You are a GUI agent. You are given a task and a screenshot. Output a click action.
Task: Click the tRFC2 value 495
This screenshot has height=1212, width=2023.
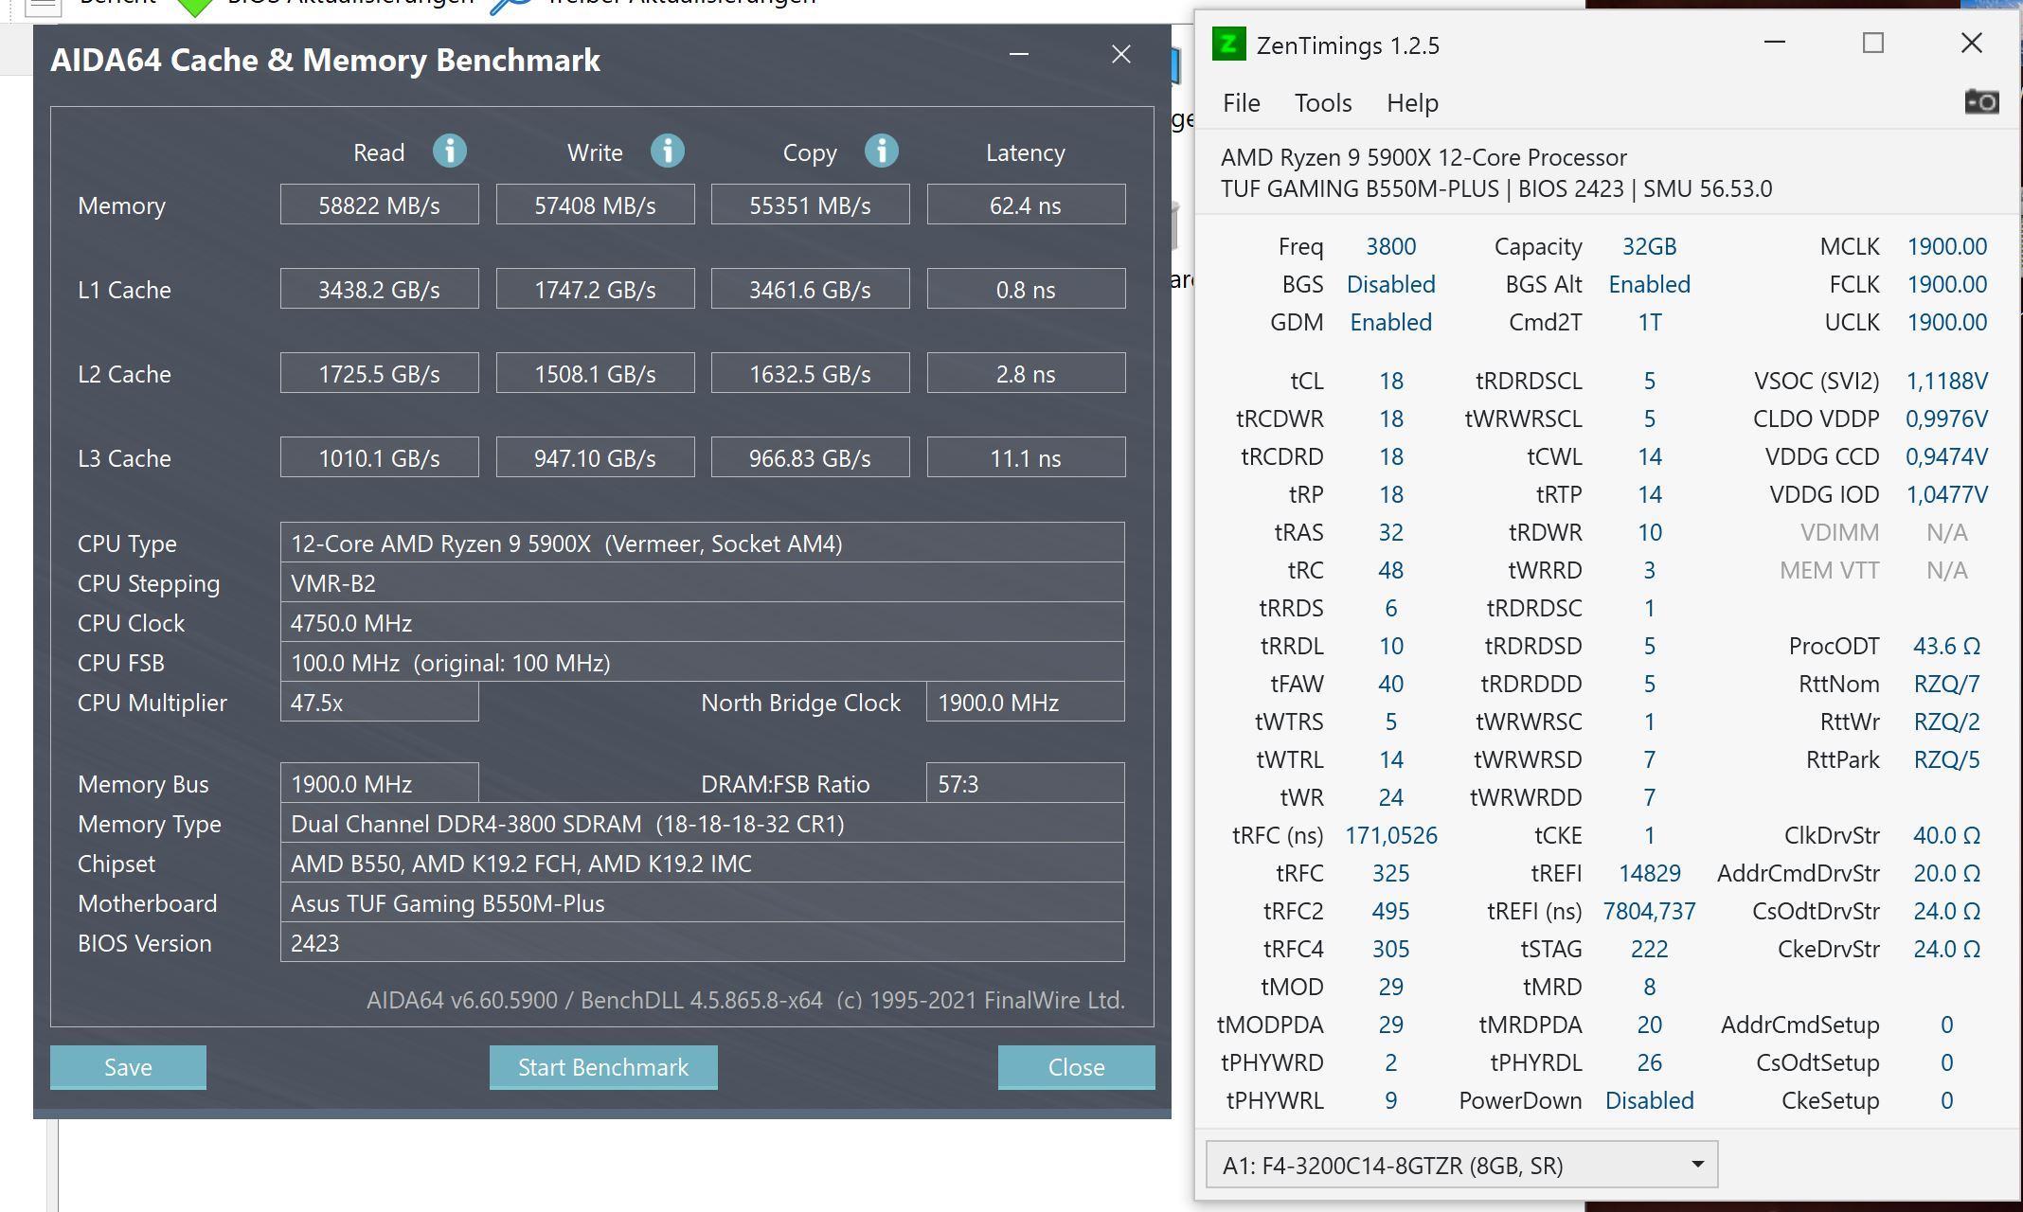coord(1390,911)
